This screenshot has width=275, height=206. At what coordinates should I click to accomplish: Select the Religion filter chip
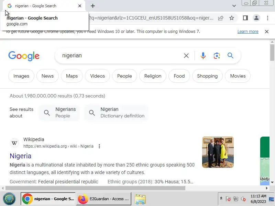(x=153, y=76)
